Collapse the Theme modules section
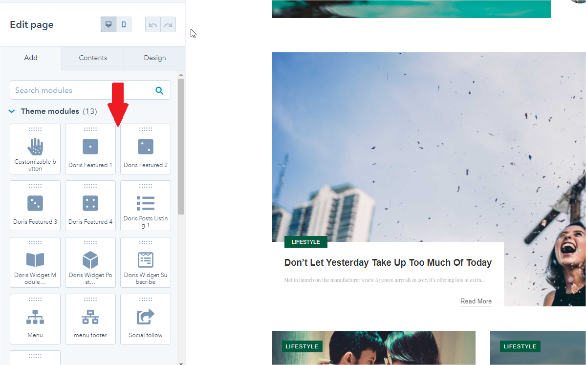The width and height of the screenshot is (586, 365). [12, 111]
